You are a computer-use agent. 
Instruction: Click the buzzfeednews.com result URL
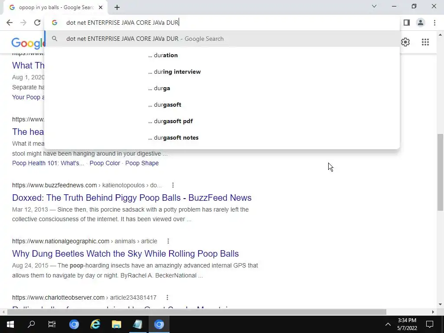[x=87, y=185]
